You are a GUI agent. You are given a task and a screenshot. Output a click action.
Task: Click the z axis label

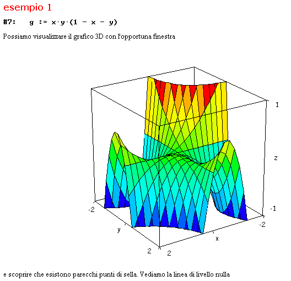pos(276,158)
